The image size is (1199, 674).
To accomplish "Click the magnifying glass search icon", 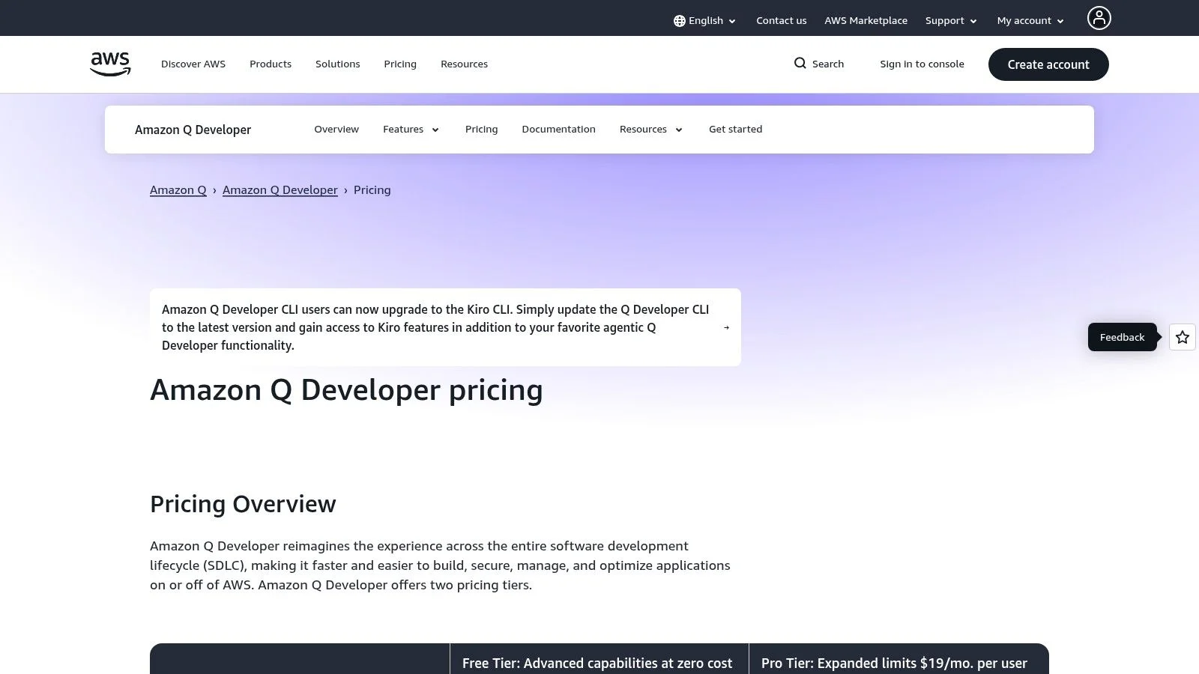I will (x=800, y=64).
